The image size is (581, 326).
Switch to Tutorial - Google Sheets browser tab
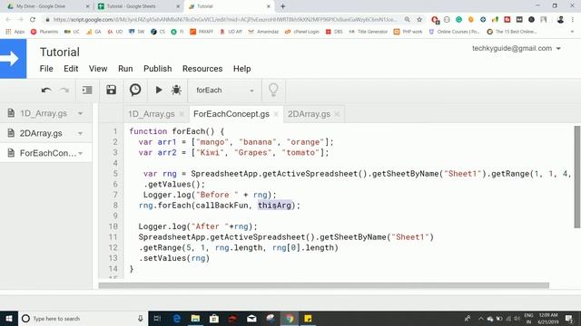137,6
